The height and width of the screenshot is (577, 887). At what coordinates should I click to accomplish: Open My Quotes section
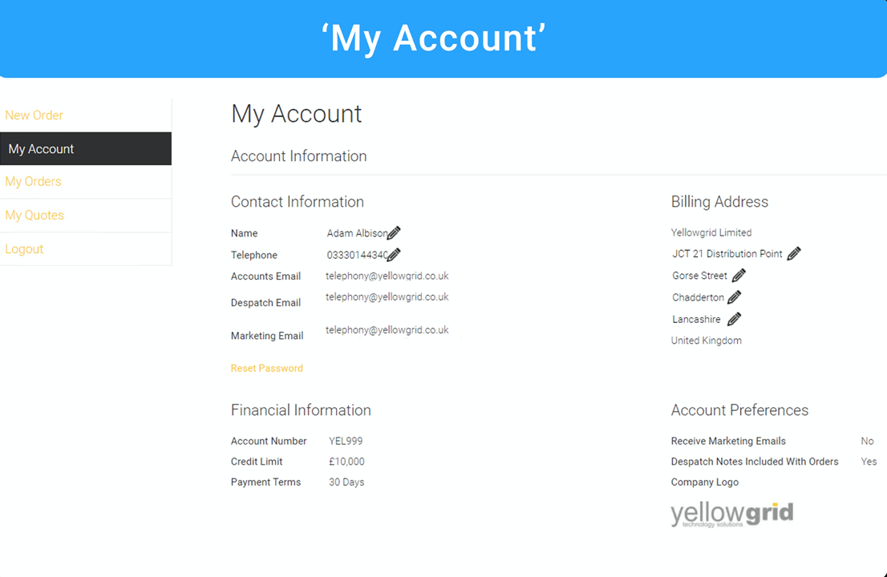pyautogui.click(x=34, y=215)
